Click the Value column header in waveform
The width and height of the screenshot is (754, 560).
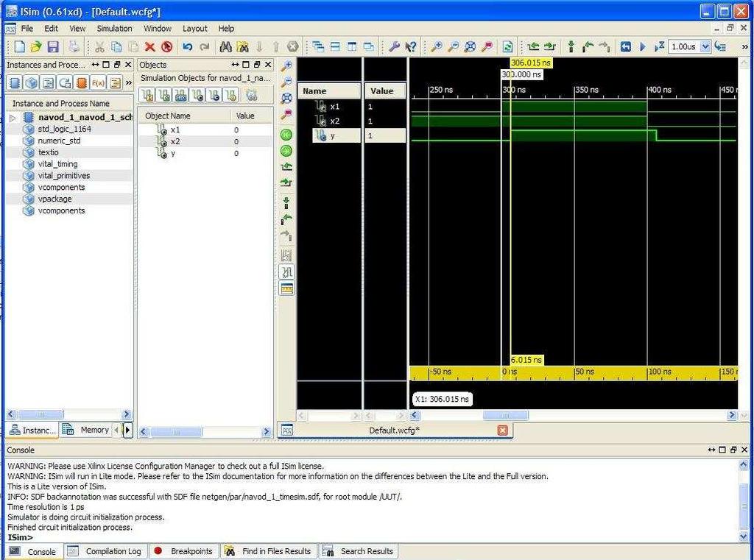tap(384, 91)
